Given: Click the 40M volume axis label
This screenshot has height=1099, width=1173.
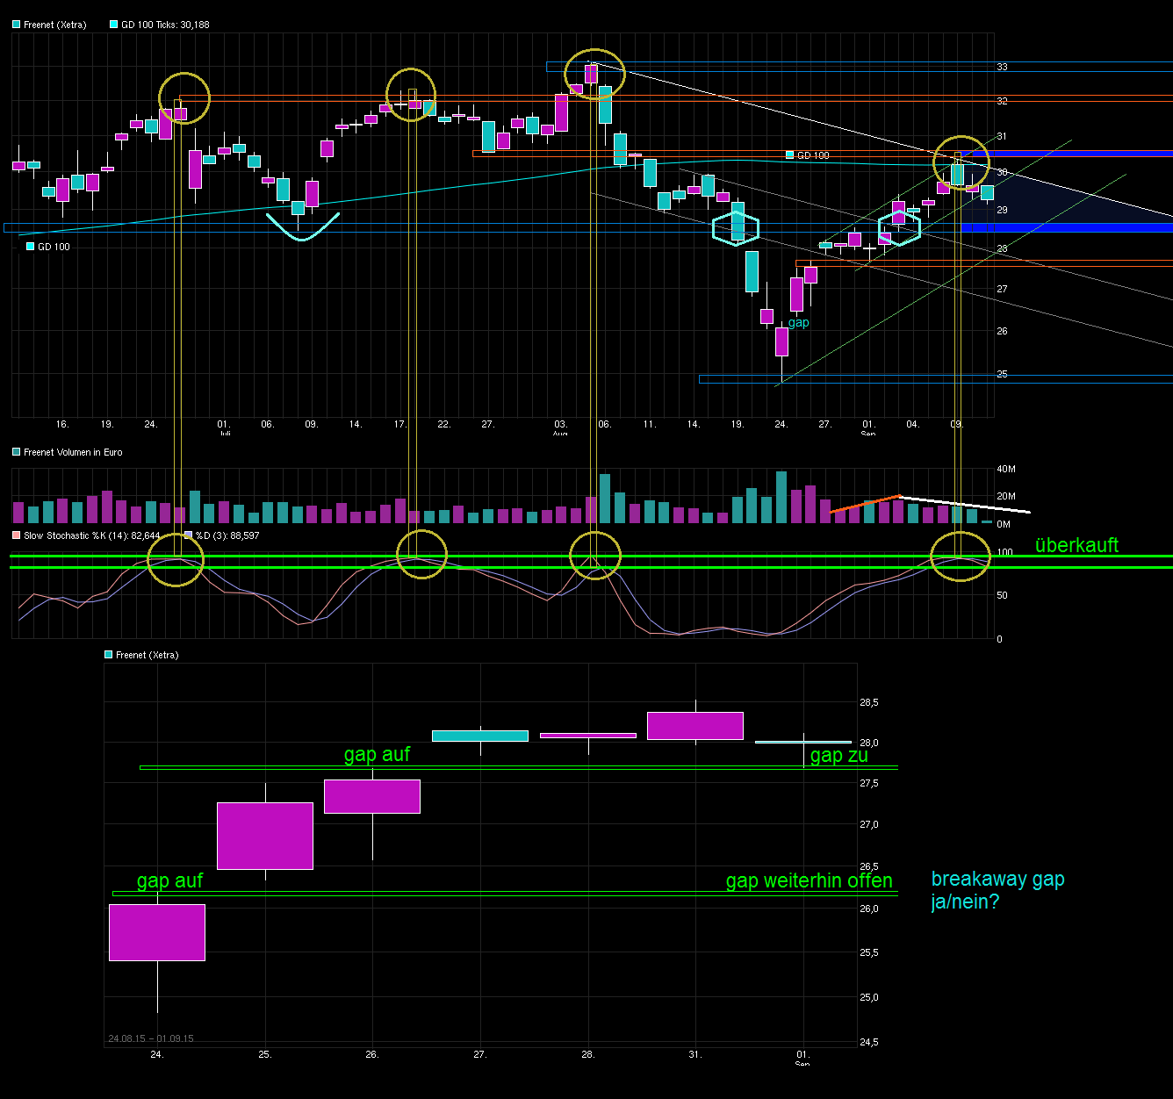Looking at the screenshot, I should 1005,470.
